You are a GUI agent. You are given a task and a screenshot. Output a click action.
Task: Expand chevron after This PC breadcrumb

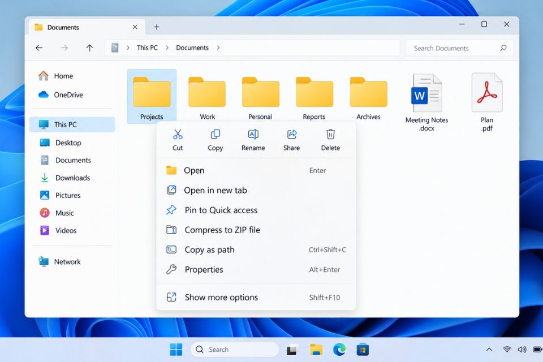(167, 48)
